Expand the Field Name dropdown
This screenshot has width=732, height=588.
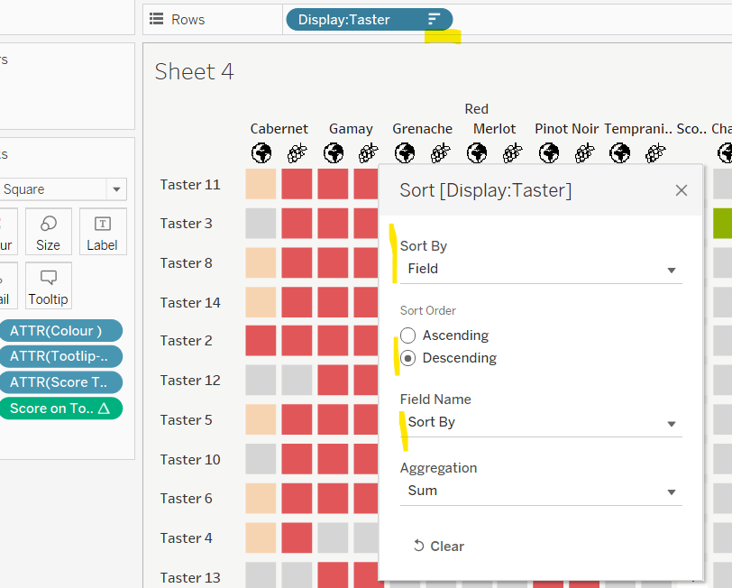tap(541, 422)
